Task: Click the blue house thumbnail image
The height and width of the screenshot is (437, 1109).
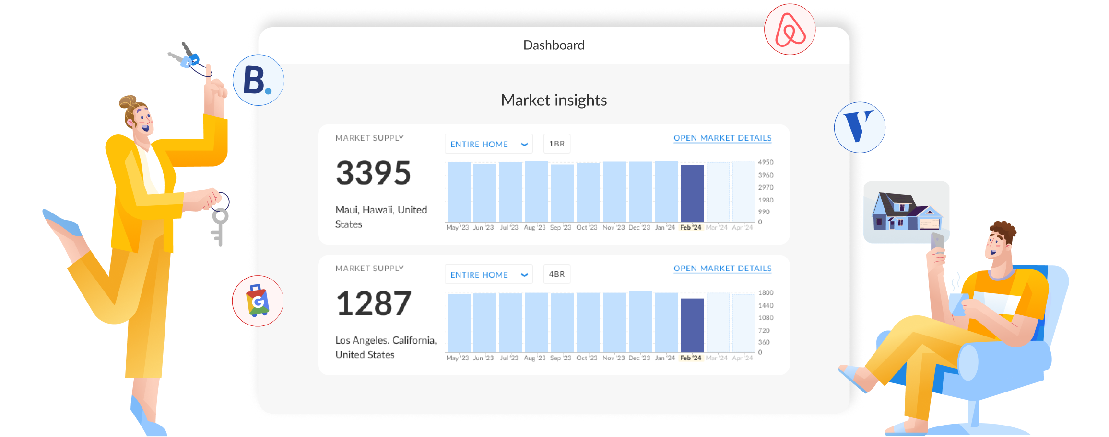Action: point(906,212)
